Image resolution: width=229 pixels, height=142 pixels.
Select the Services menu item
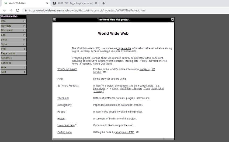(13, 63)
